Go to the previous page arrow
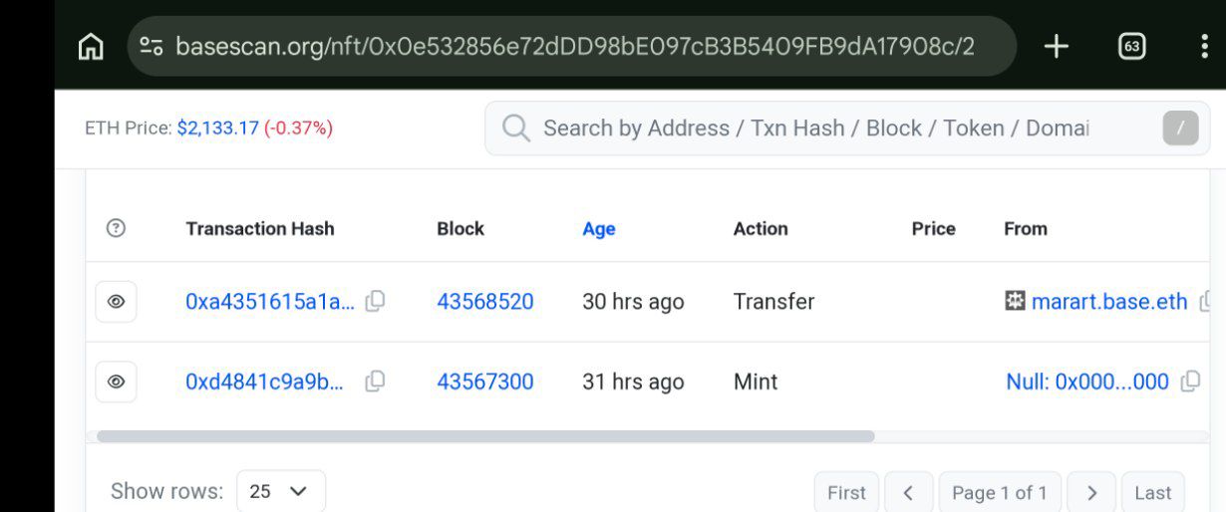 click(x=908, y=492)
